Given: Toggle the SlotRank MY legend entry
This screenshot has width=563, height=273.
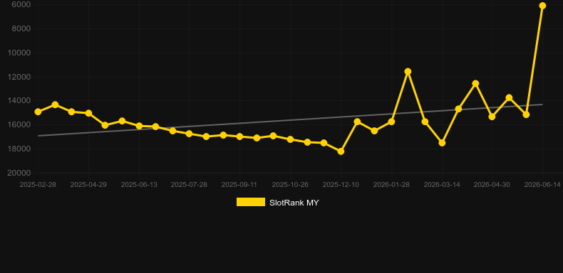Looking at the screenshot, I should click(x=277, y=203).
